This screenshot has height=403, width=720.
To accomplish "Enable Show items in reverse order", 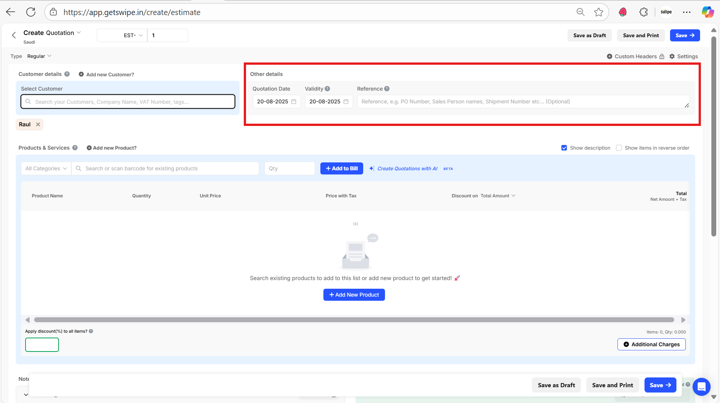I will click(619, 148).
